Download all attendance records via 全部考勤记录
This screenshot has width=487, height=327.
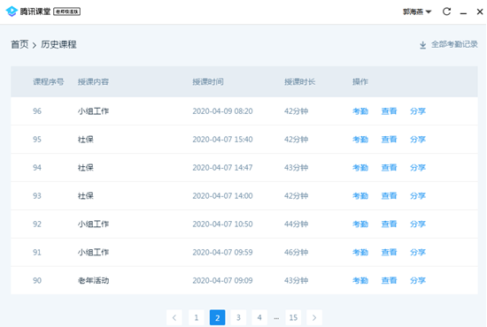click(x=449, y=45)
